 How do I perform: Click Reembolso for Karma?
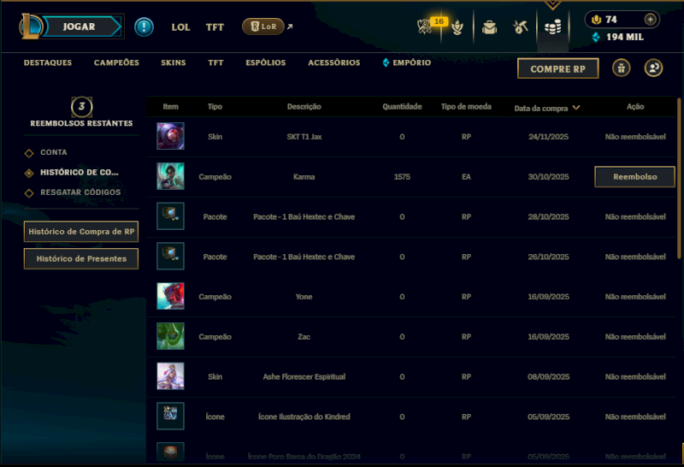[x=634, y=177]
